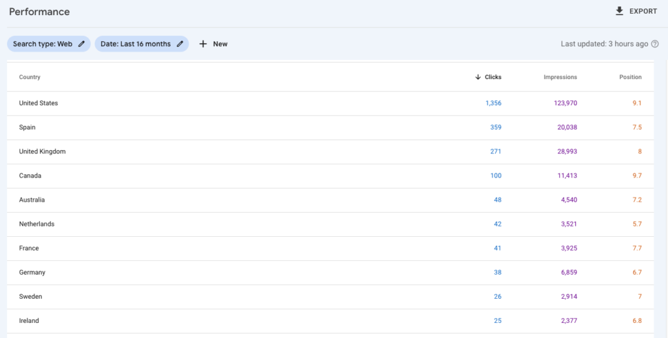This screenshot has width=668, height=338.
Task: Sort table by Country column header
Action: click(x=30, y=77)
